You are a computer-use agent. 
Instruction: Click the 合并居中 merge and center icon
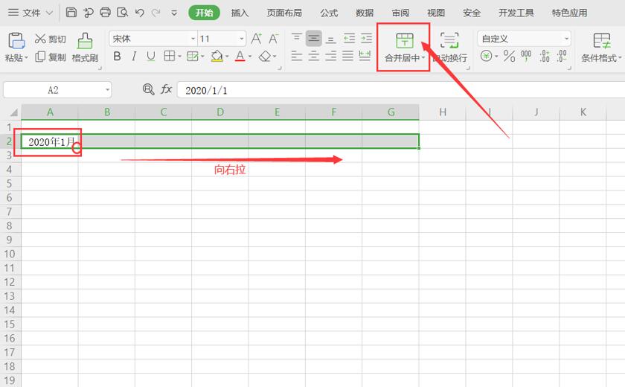pyautogui.click(x=405, y=41)
